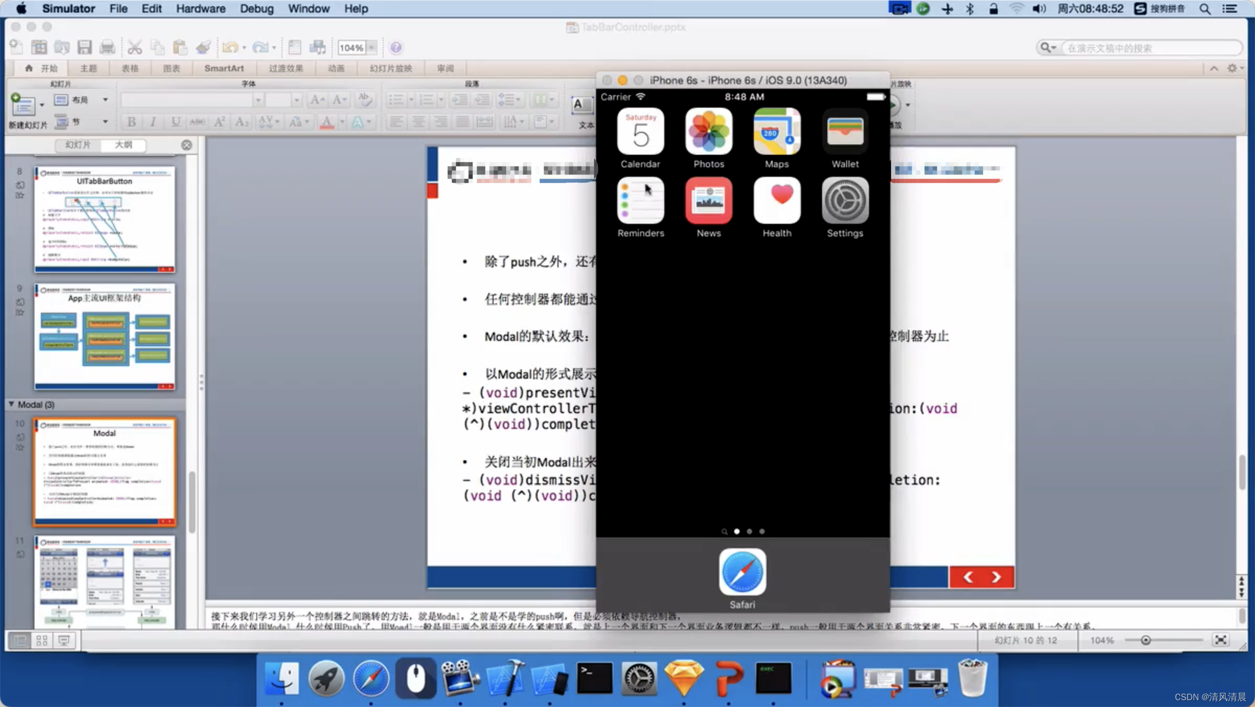Viewport: 1255px width, 707px height.
Task: Expand the font name dropdown
Action: coord(258,100)
